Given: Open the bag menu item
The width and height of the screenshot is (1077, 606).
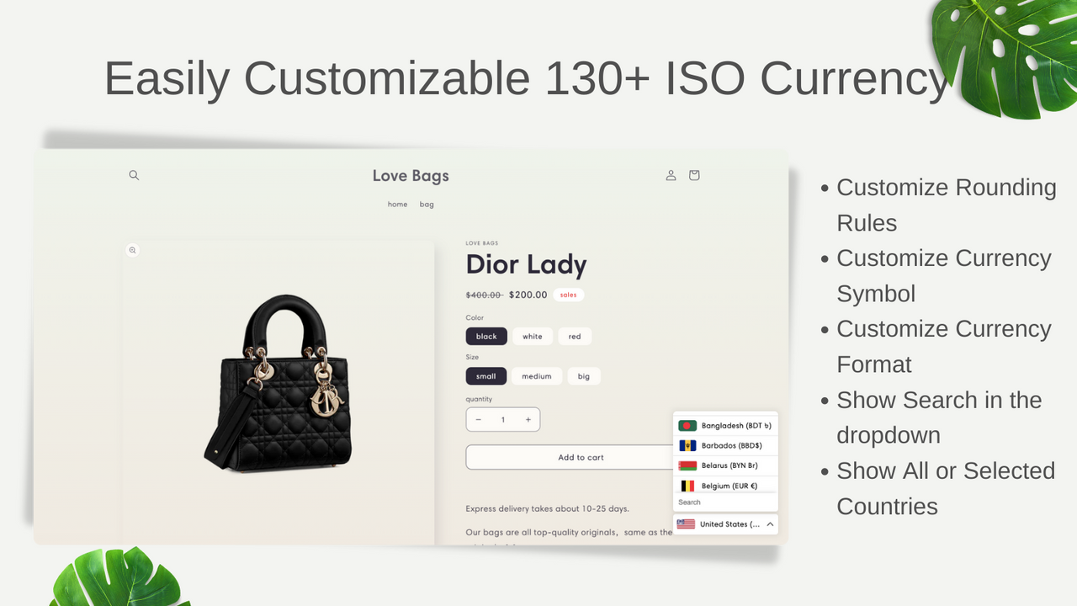Looking at the screenshot, I should point(427,205).
